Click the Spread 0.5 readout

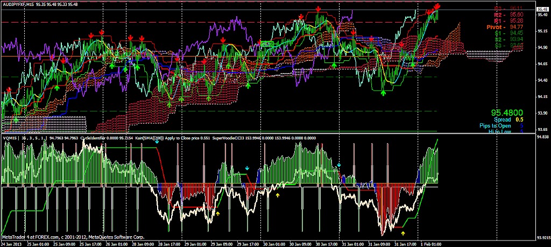(x=508, y=120)
